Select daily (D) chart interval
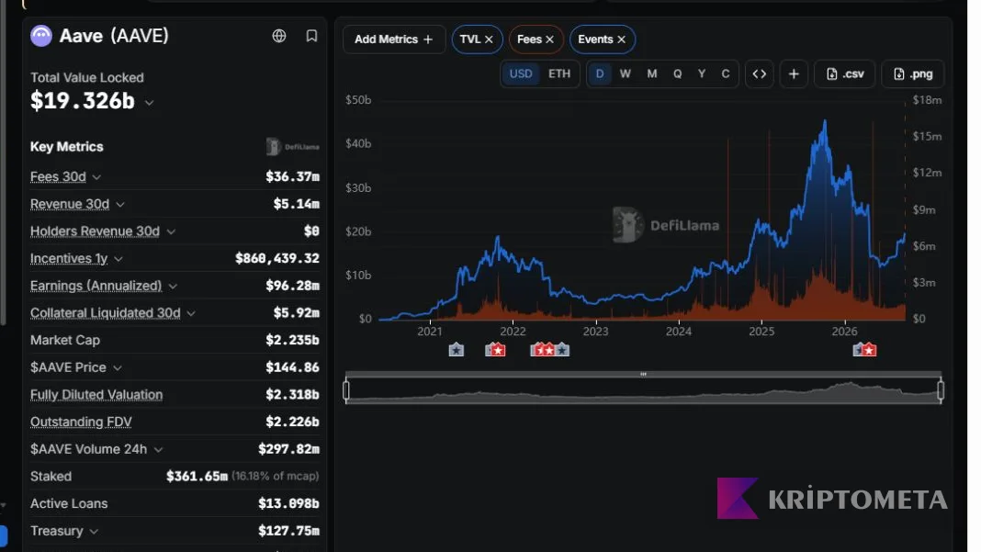The image size is (981, 552). pyautogui.click(x=600, y=73)
